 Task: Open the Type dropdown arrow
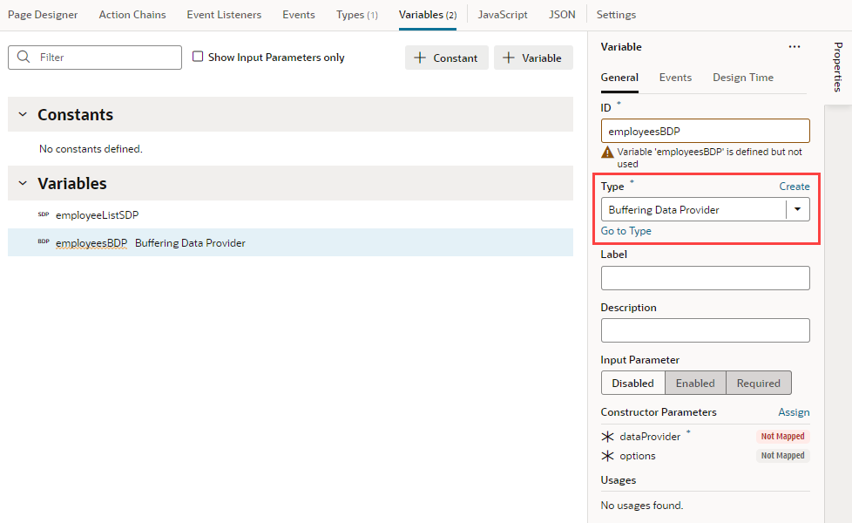click(x=798, y=209)
